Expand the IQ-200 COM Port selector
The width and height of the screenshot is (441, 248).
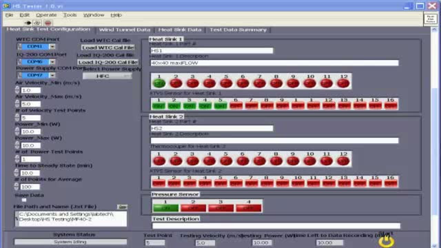click(x=52, y=62)
